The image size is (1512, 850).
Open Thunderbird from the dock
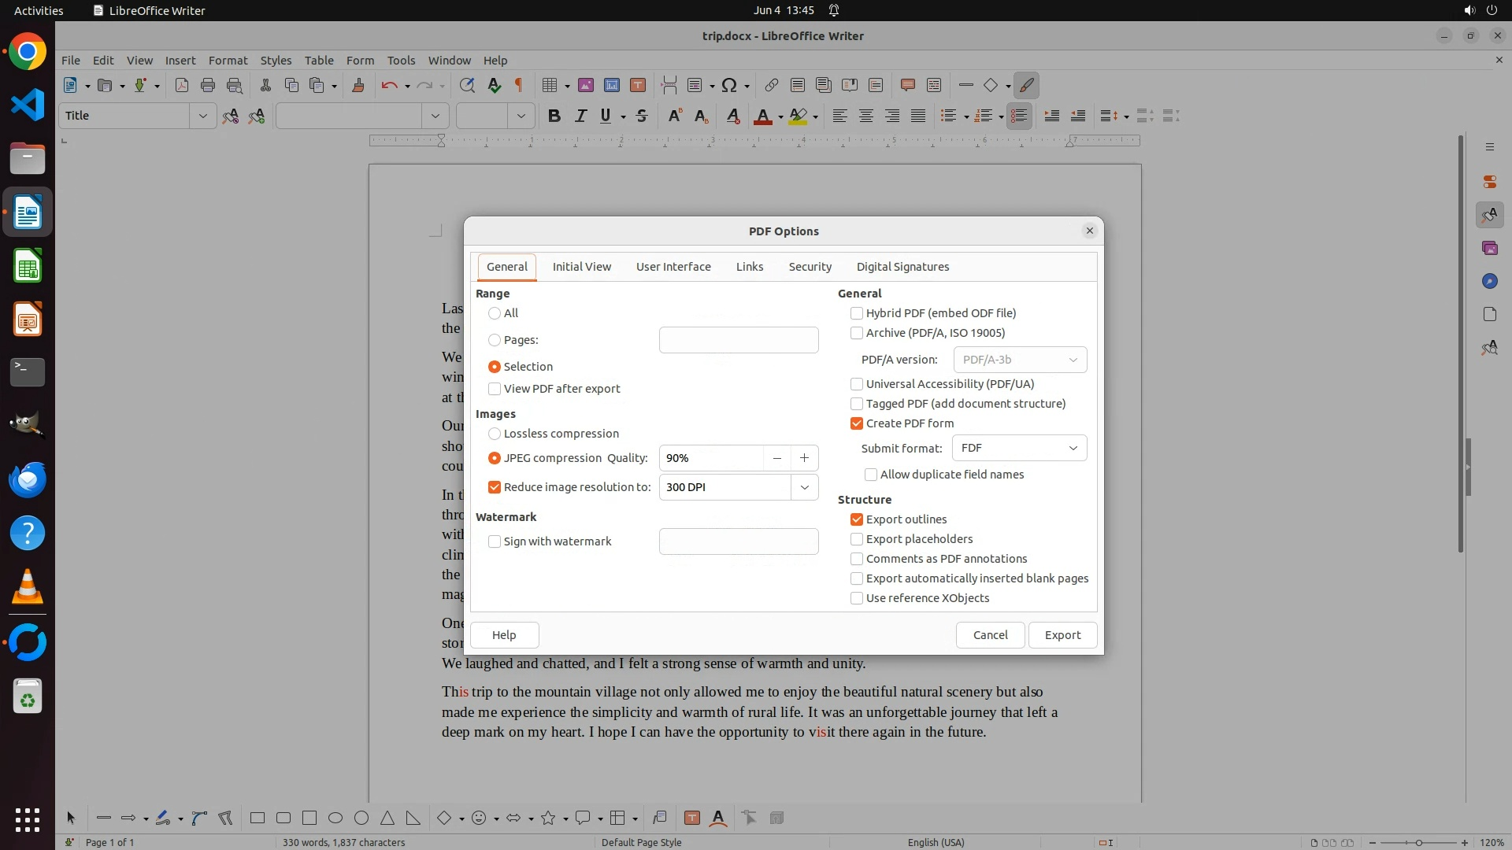(28, 479)
